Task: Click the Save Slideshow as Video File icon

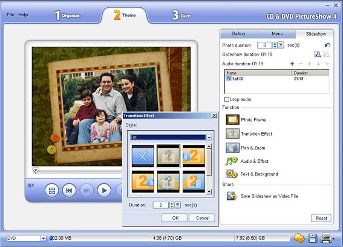Action: (232, 196)
